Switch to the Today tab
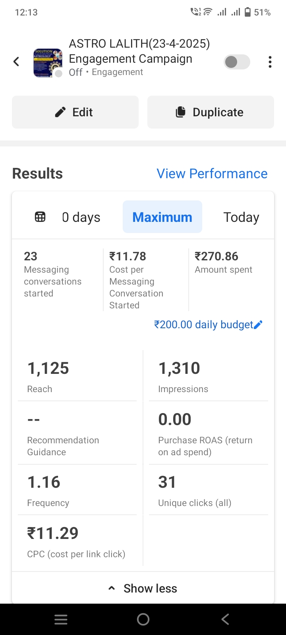Image resolution: width=286 pixels, height=635 pixels. (x=241, y=217)
